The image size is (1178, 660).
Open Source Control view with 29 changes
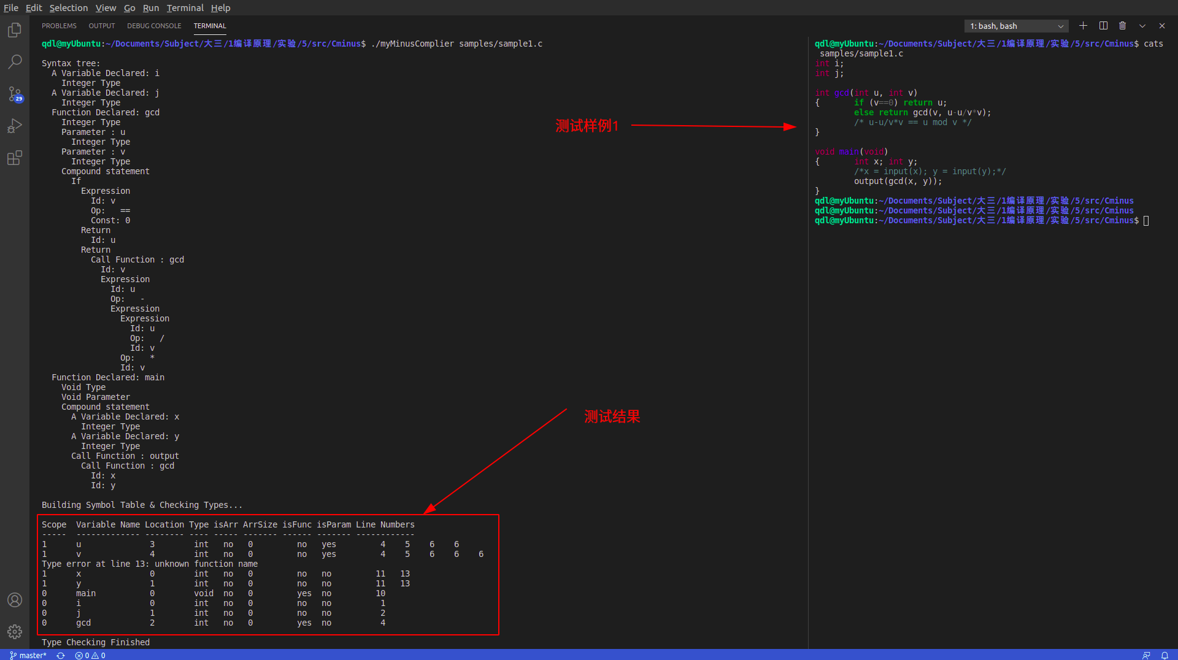pos(15,94)
